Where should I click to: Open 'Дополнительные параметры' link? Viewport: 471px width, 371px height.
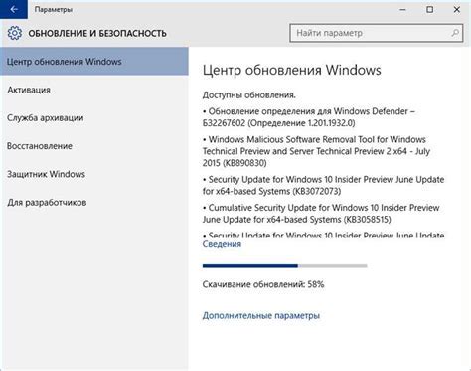[261, 315]
